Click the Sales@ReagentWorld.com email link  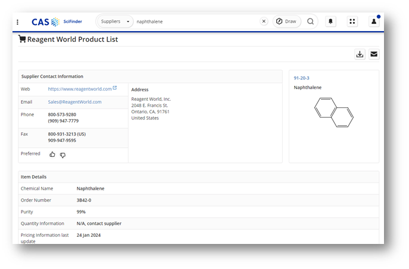(74, 102)
